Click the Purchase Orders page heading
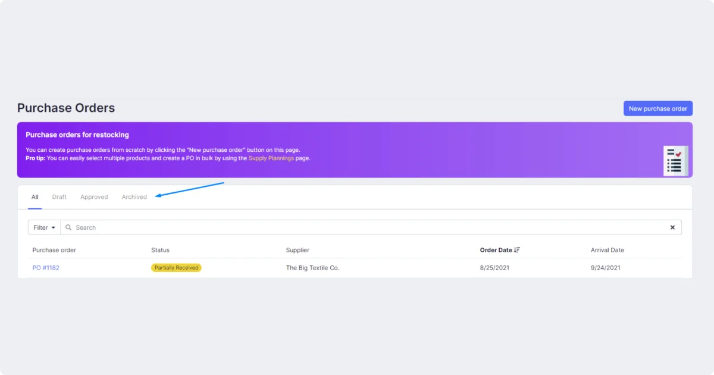Viewport: 714px width, 375px height. click(x=66, y=108)
